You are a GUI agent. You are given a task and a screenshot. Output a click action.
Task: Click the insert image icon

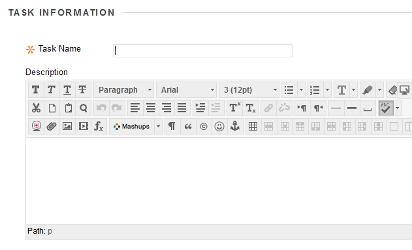(67, 127)
